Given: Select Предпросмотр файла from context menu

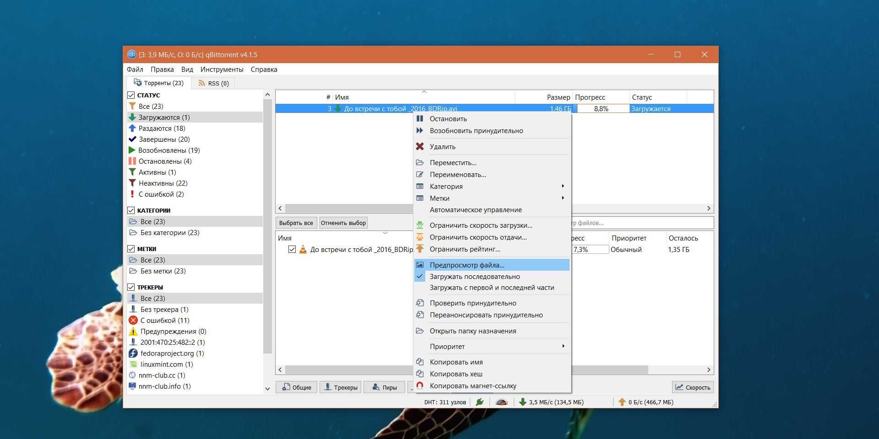Looking at the screenshot, I should [x=467, y=265].
